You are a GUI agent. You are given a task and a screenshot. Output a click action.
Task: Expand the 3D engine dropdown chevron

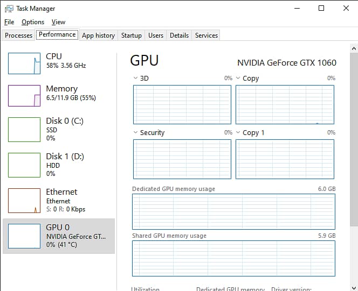click(x=135, y=78)
